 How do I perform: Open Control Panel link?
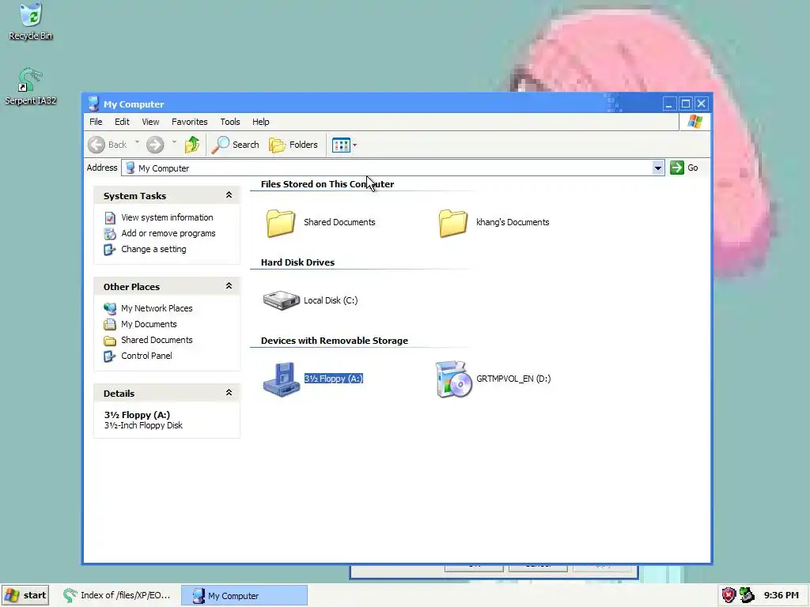[x=146, y=356]
